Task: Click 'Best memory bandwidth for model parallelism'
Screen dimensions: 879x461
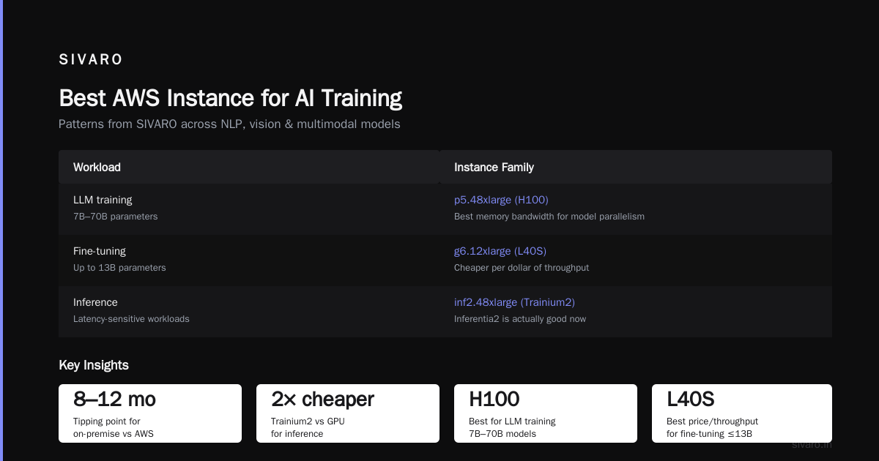Action: (x=549, y=217)
